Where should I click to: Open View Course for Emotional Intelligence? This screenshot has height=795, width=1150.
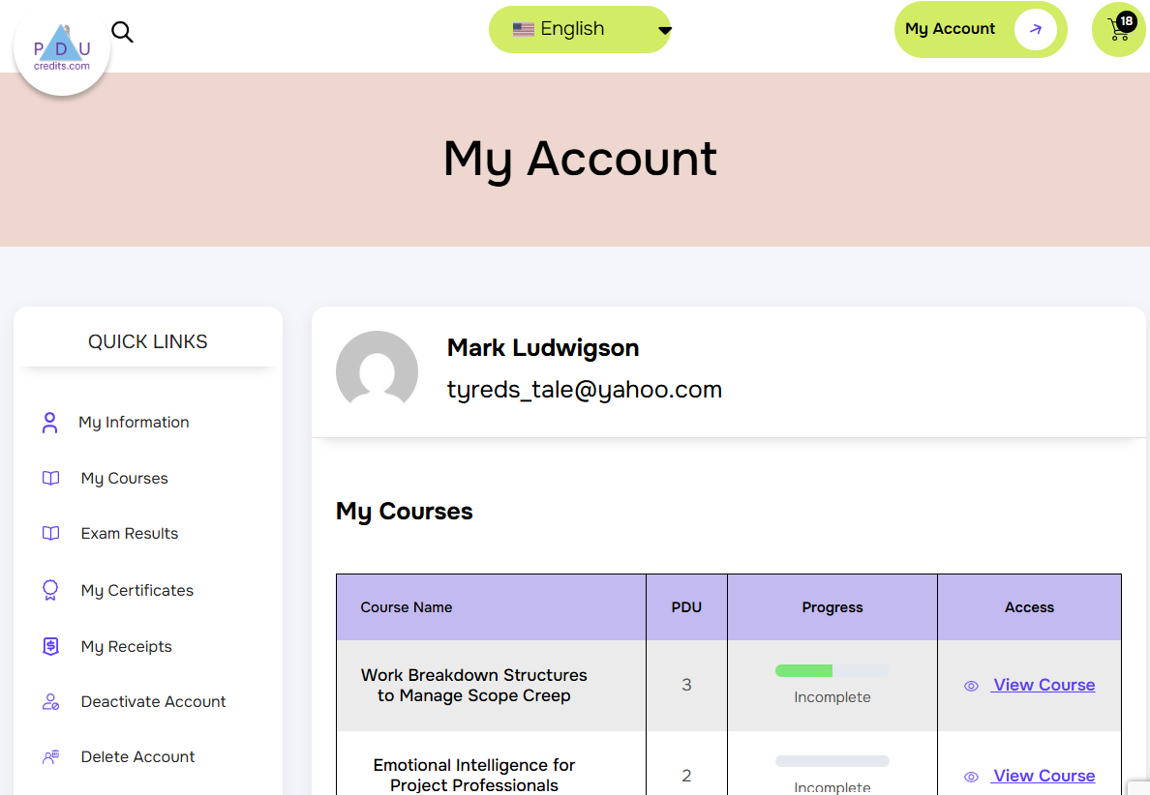pyautogui.click(x=1043, y=776)
